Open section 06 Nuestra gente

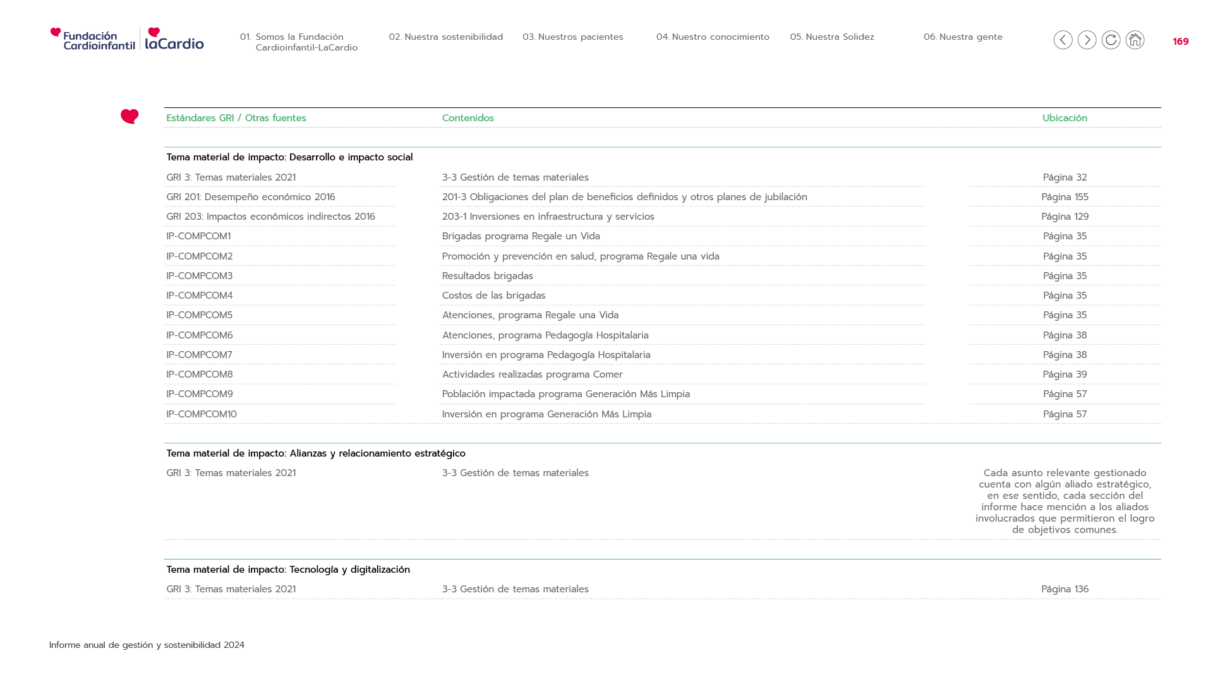tap(963, 37)
